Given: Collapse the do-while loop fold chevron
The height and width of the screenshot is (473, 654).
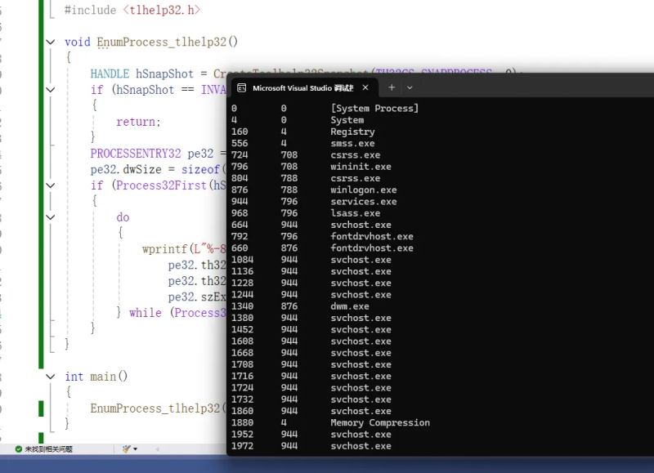Looking at the screenshot, I should [x=50, y=216].
